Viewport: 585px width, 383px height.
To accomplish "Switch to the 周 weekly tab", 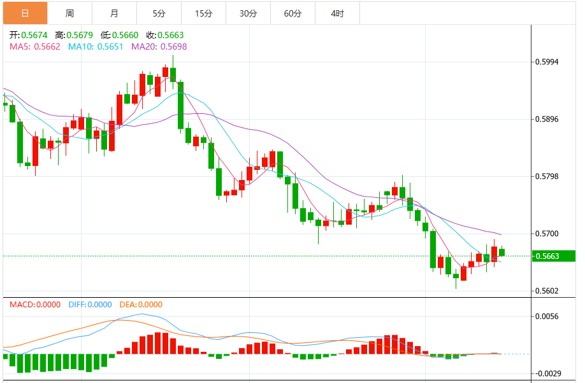I will [69, 13].
